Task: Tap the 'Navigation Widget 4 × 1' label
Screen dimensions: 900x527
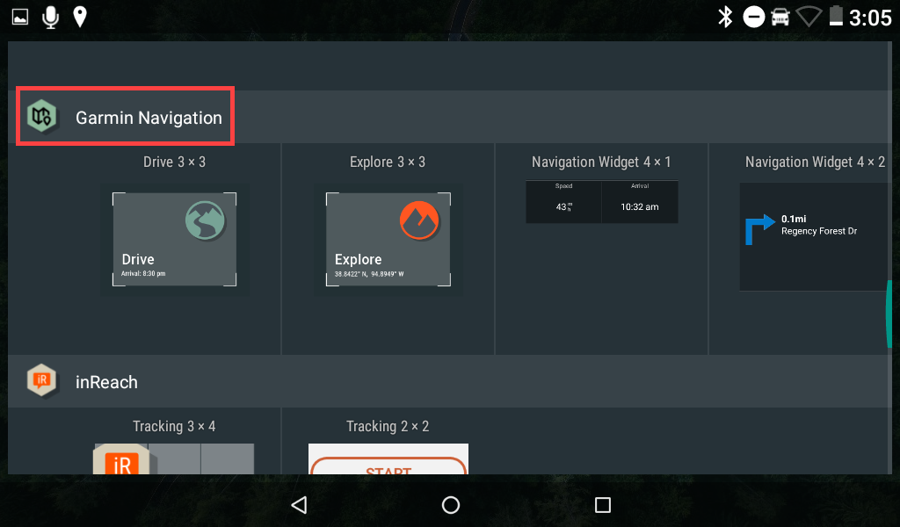Action: click(x=601, y=162)
